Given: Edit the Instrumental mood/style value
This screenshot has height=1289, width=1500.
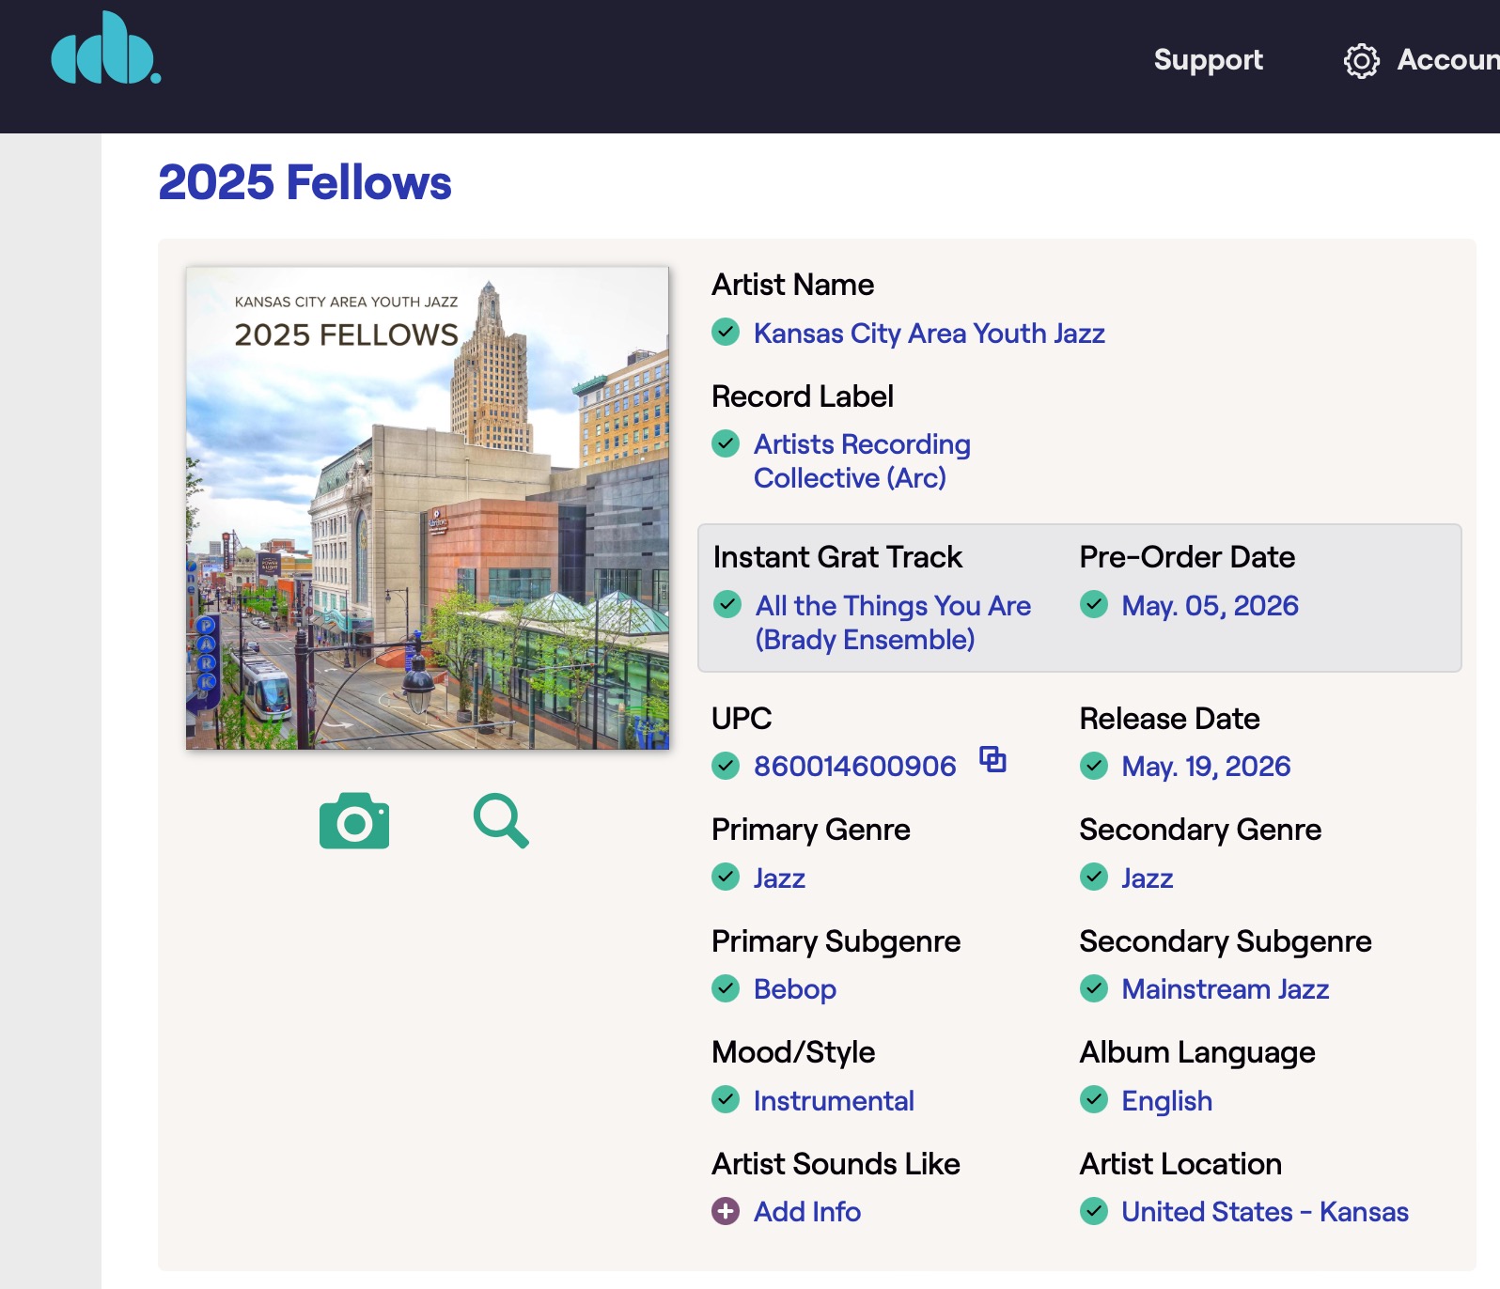Looking at the screenshot, I should (834, 1100).
